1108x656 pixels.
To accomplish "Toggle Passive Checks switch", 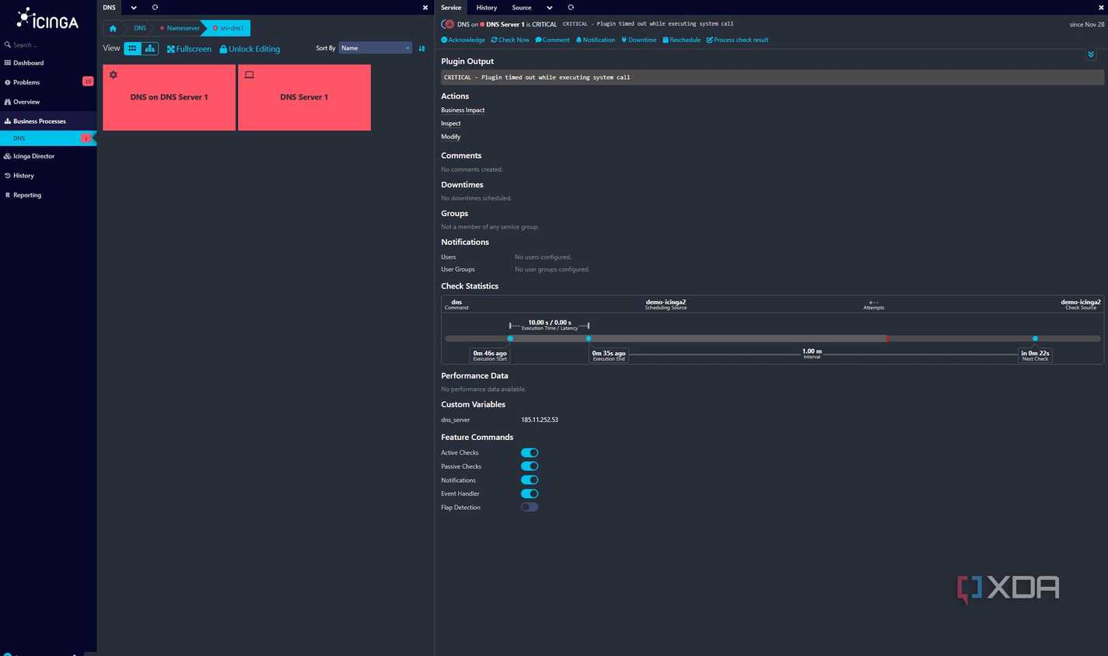I will 530,466.
